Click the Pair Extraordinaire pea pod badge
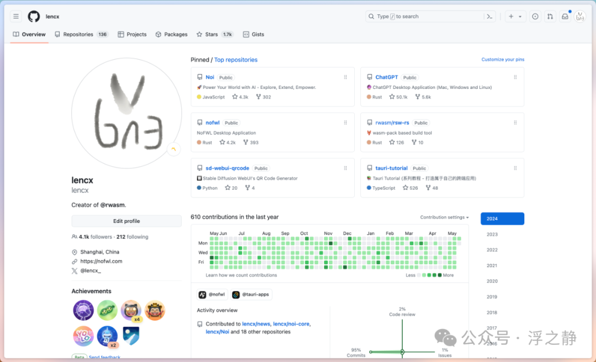The height and width of the screenshot is (362, 596). pyautogui.click(x=107, y=310)
